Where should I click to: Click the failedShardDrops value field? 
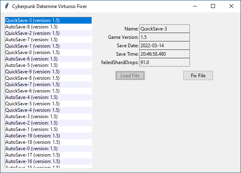pyautogui.click(x=165, y=62)
